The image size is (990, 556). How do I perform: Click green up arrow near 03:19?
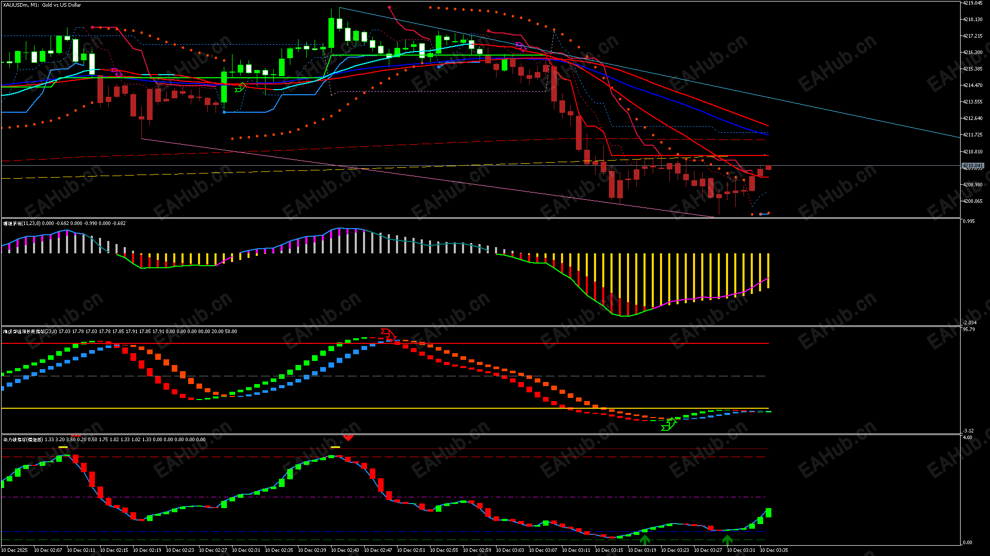pyautogui.click(x=645, y=540)
